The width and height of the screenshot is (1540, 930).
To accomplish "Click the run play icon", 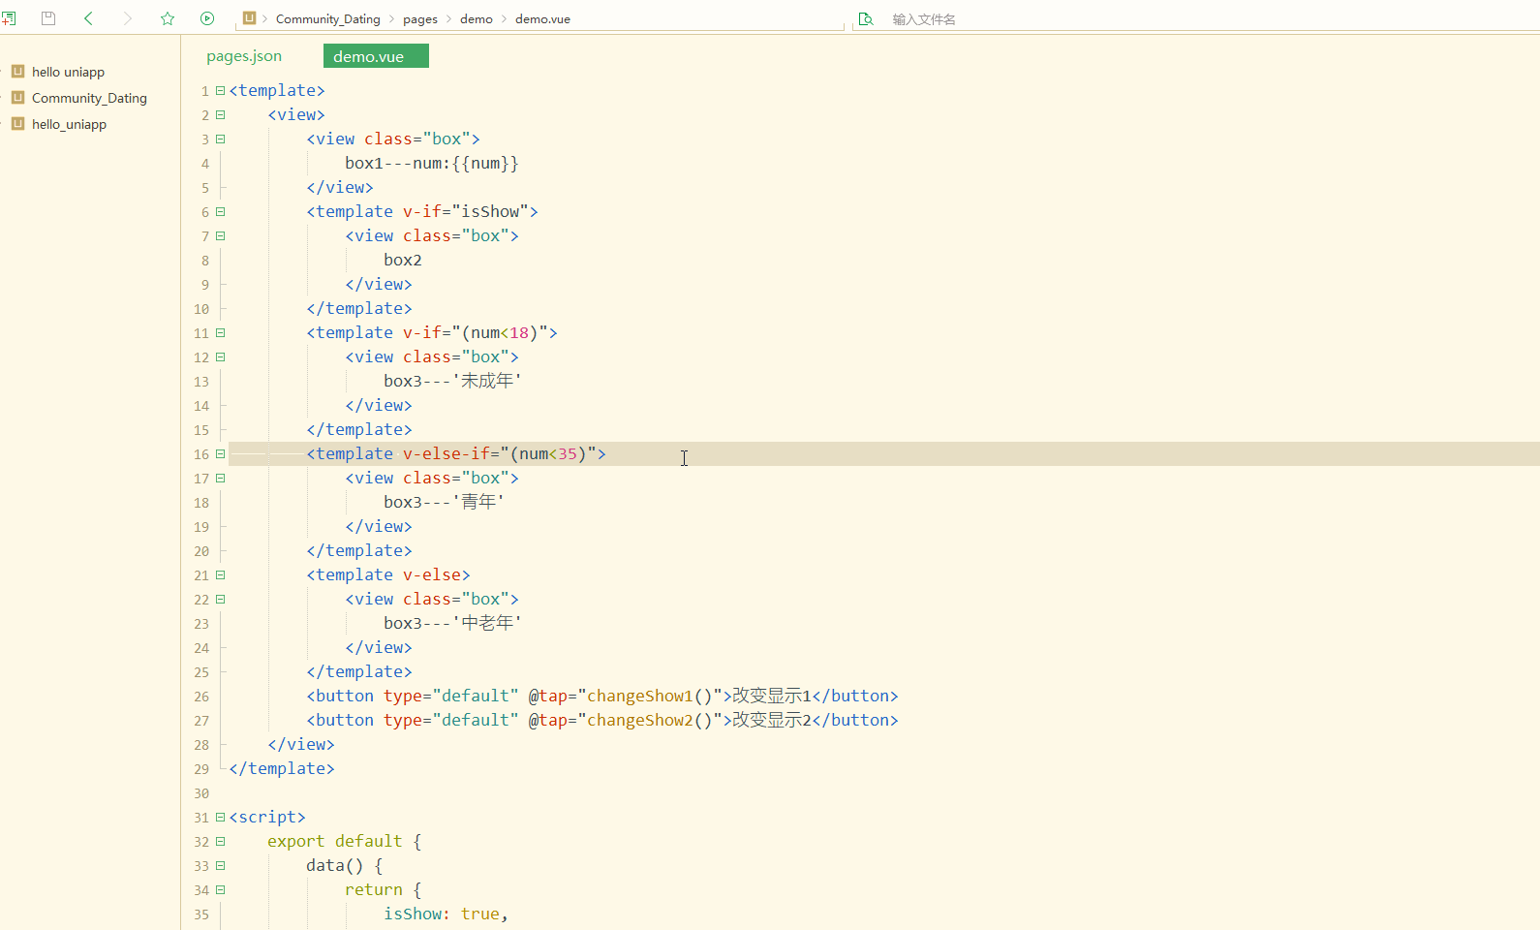I will tap(207, 18).
